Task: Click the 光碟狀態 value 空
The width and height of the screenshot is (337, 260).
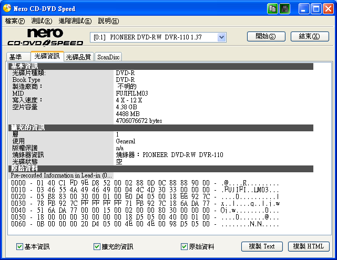Action: pyautogui.click(x=119, y=162)
